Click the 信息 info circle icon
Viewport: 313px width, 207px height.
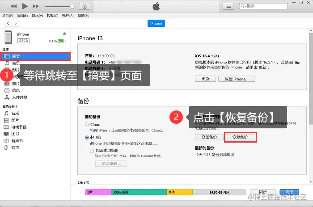7,90
